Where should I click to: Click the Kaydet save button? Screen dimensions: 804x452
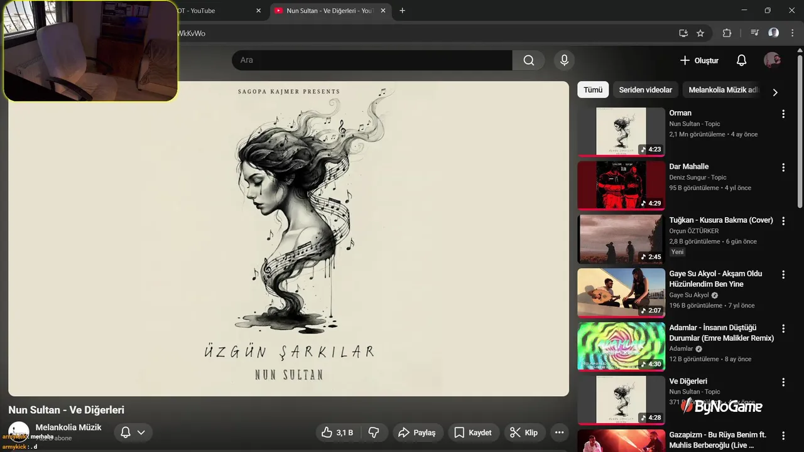click(474, 433)
